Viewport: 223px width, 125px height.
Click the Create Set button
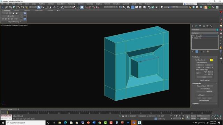click(209, 92)
